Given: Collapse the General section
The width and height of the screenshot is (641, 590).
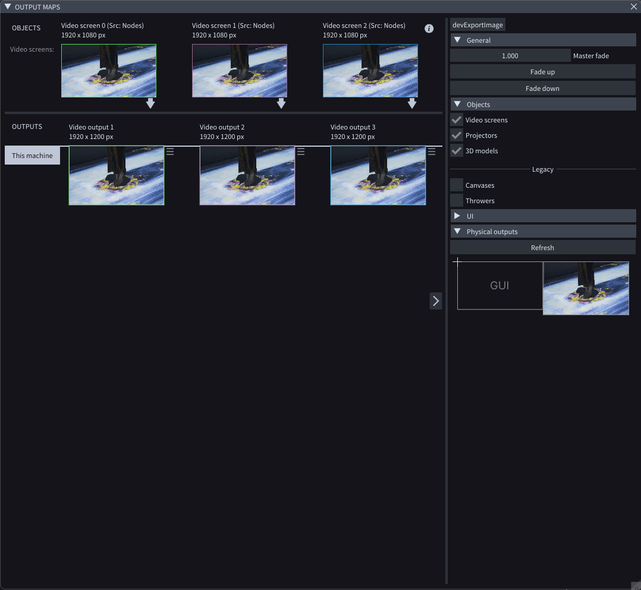Looking at the screenshot, I should 543,40.
